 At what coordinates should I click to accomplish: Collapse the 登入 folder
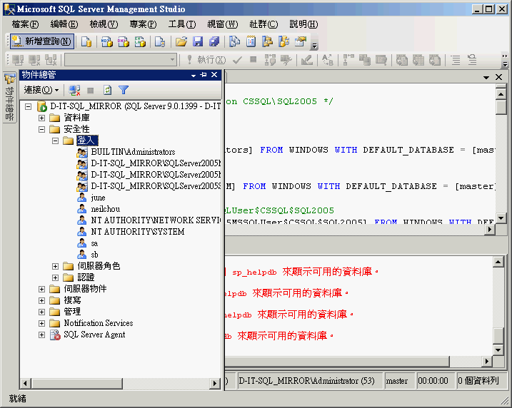55,141
